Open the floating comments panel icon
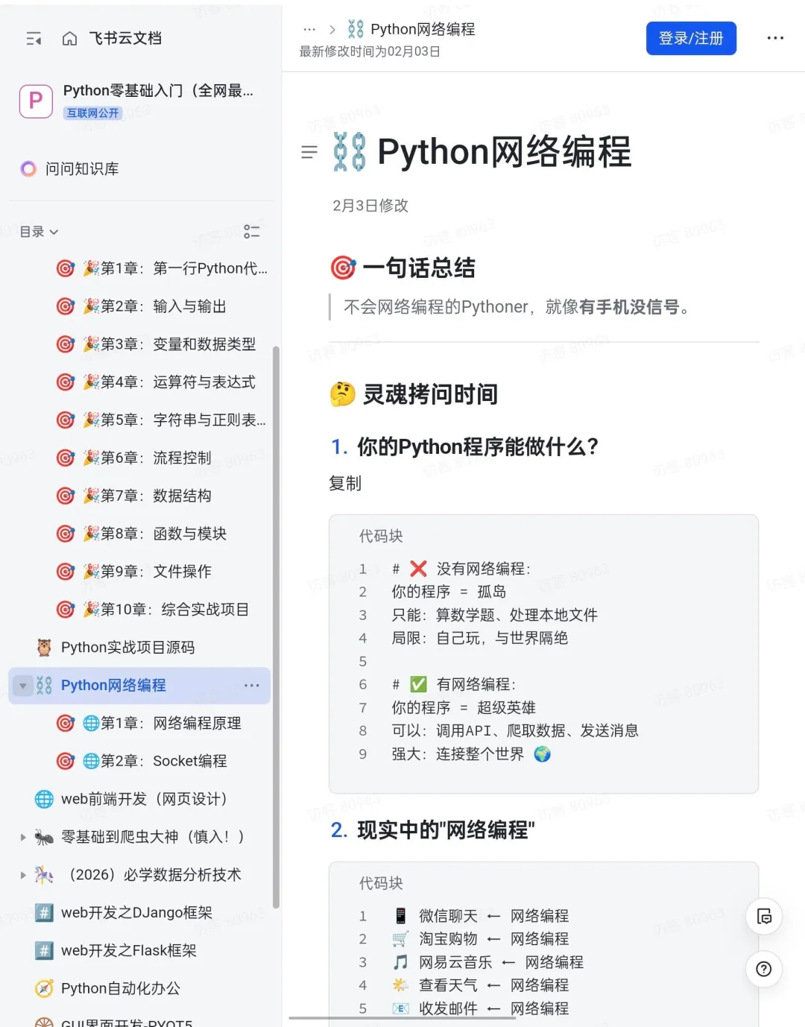This screenshot has height=1027, width=805. pos(763,917)
